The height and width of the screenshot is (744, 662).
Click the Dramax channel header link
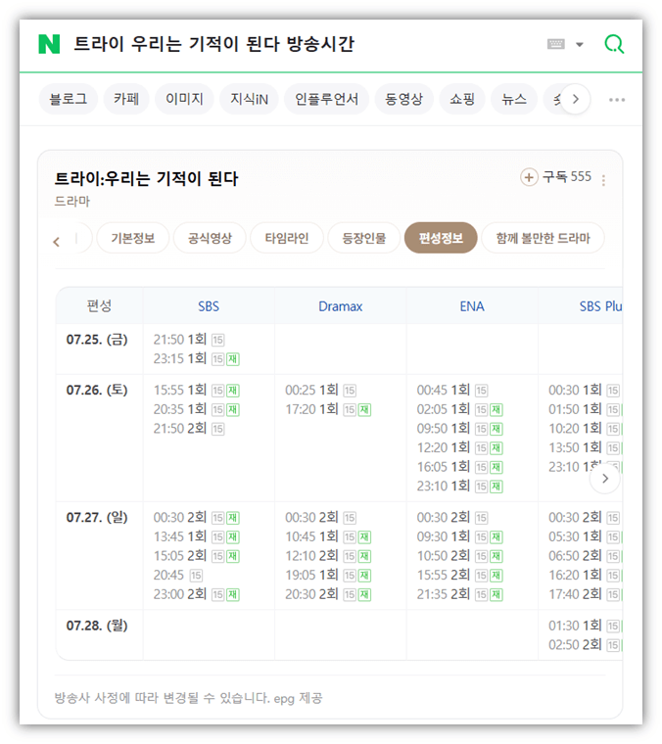(340, 306)
